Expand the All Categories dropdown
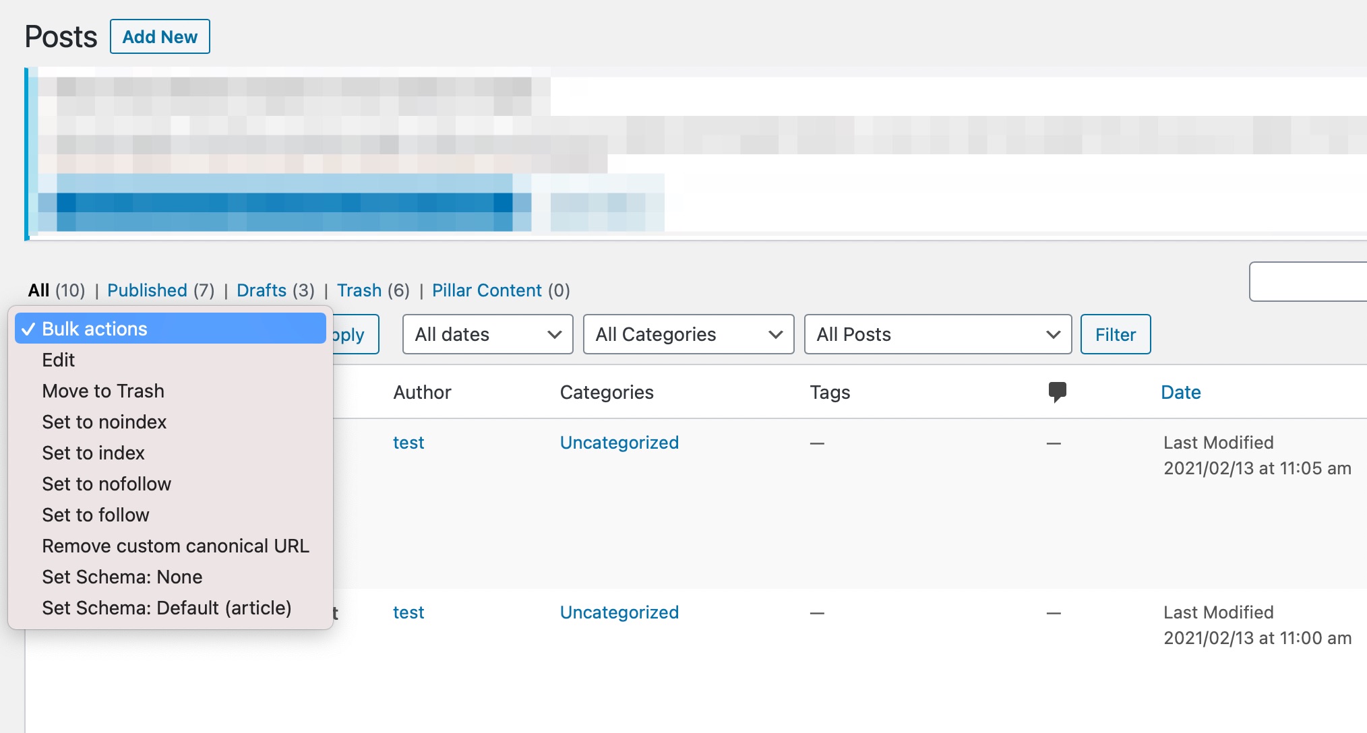This screenshot has height=733, width=1367. click(688, 334)
